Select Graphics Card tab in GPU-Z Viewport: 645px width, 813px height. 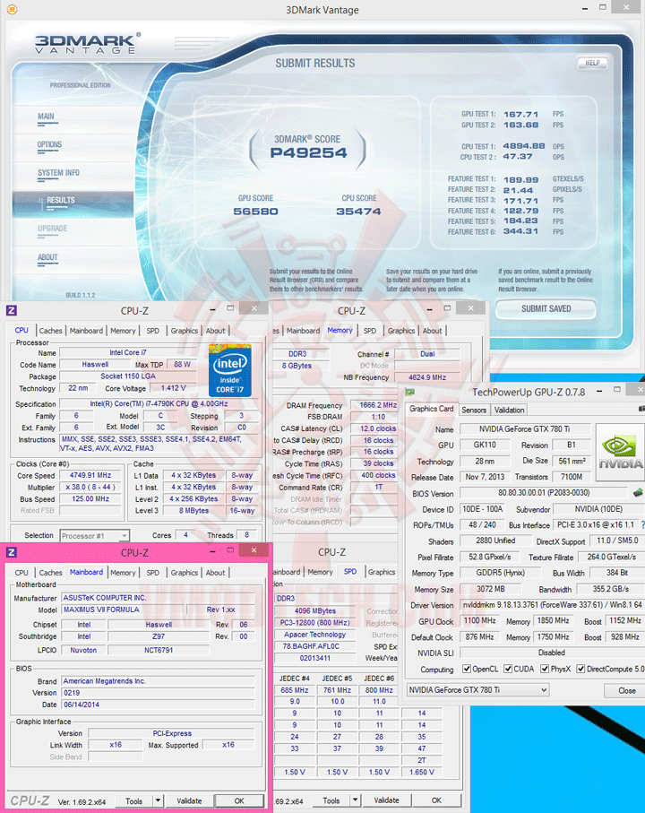(x=431, y=409)
